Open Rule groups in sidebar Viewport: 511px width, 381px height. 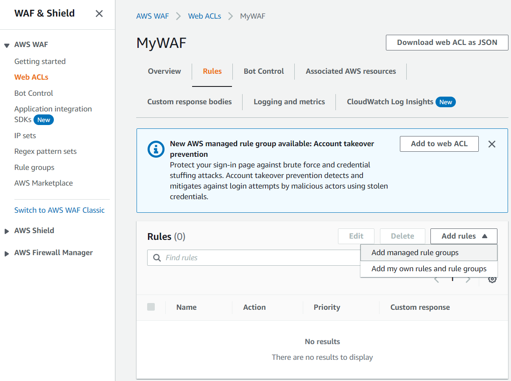pos(34,167)
